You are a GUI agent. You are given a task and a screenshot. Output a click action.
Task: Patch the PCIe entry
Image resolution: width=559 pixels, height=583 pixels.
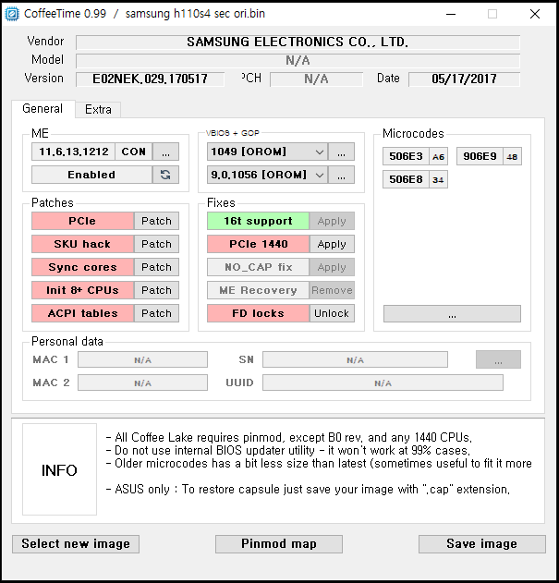click(x=156, y=221)
